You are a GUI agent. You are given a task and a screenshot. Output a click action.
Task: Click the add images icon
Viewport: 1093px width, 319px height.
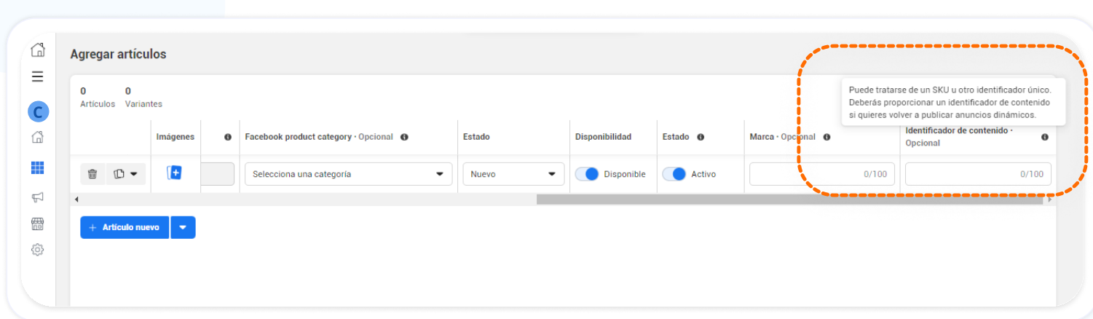pos(174,173)
